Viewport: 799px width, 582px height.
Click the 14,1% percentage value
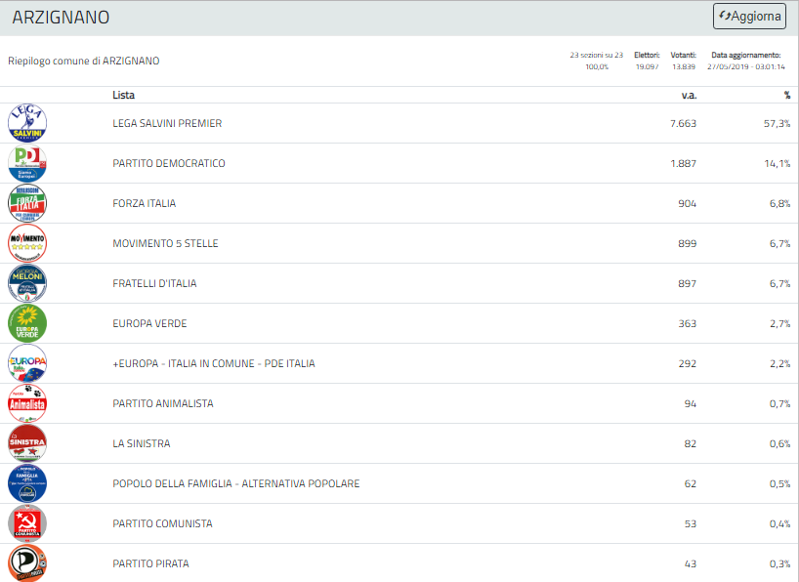pyautogui.click(x=778, y=163)
